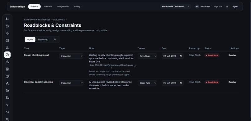The height and width of the screenshot is (121, 251).
Task: Click the AHJ panel clearance note text
Action: (111, 85)
